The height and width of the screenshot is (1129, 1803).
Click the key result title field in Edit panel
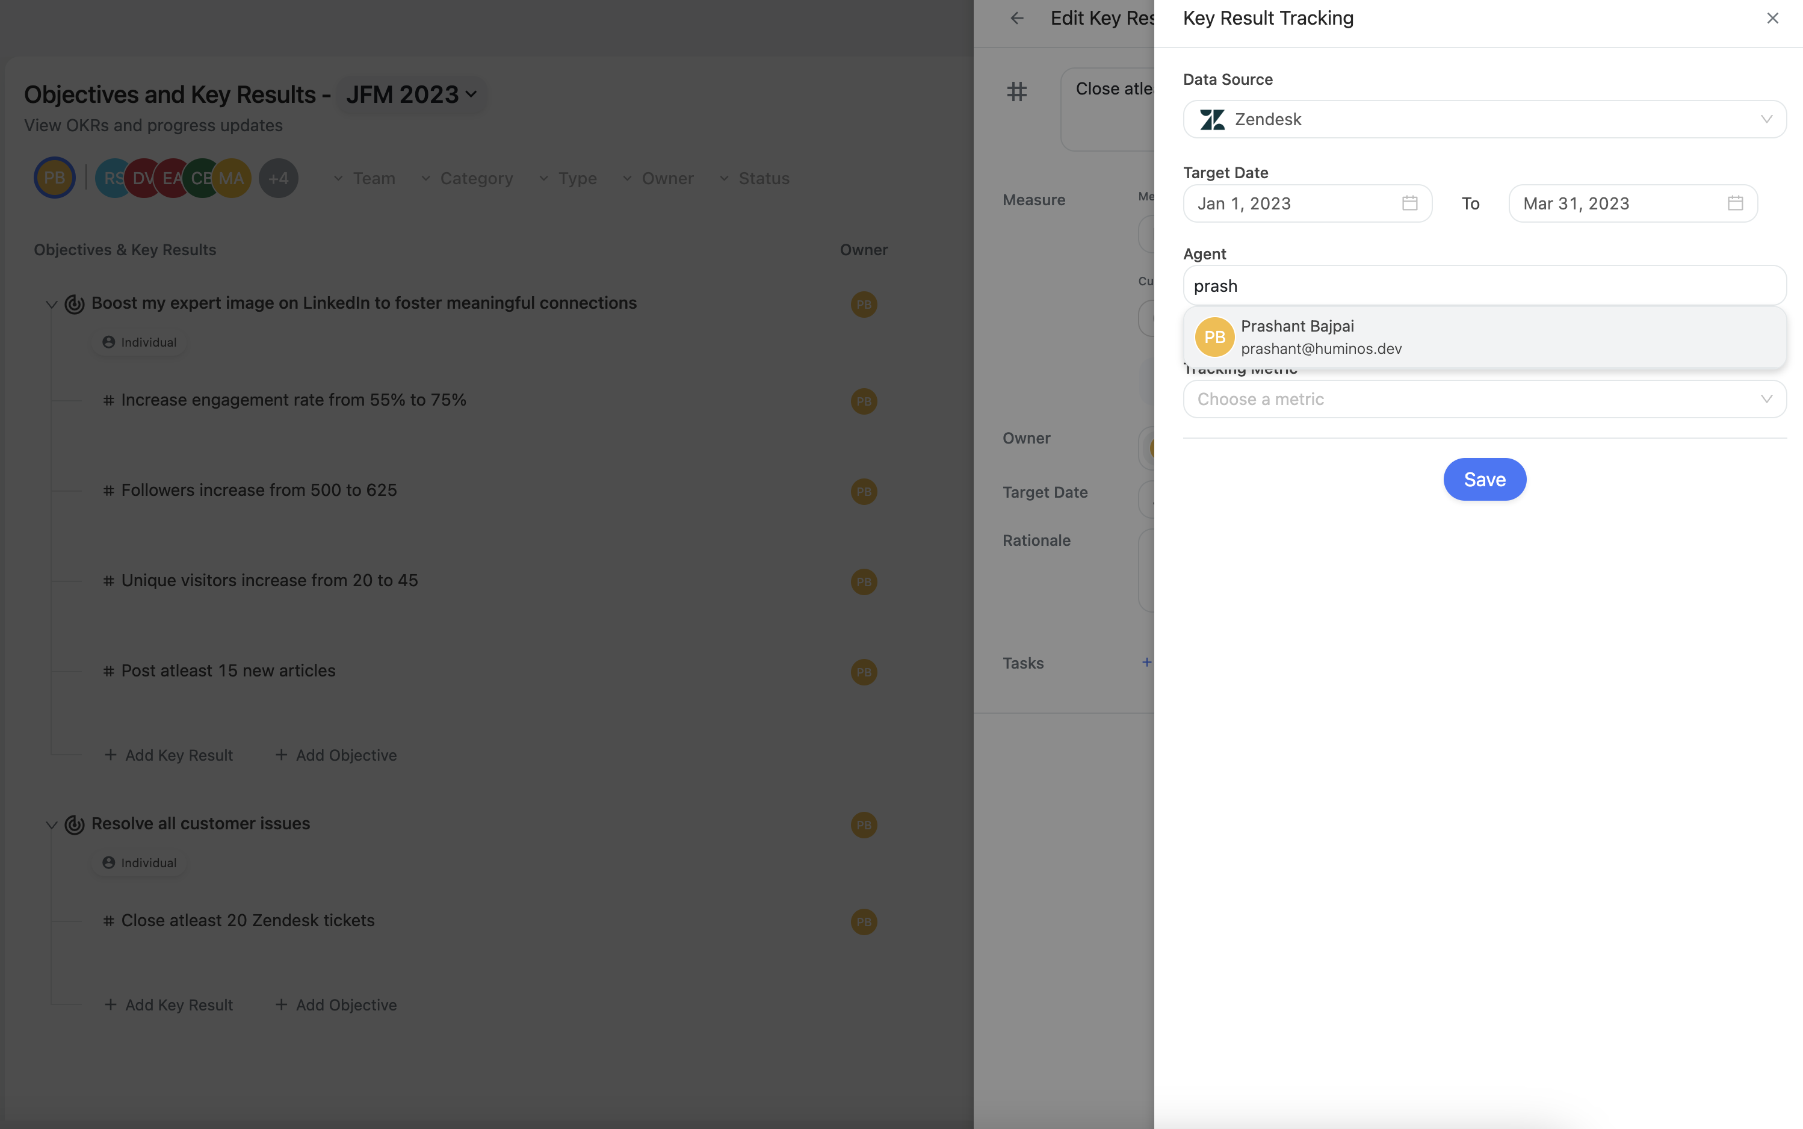click(1107, 109)
